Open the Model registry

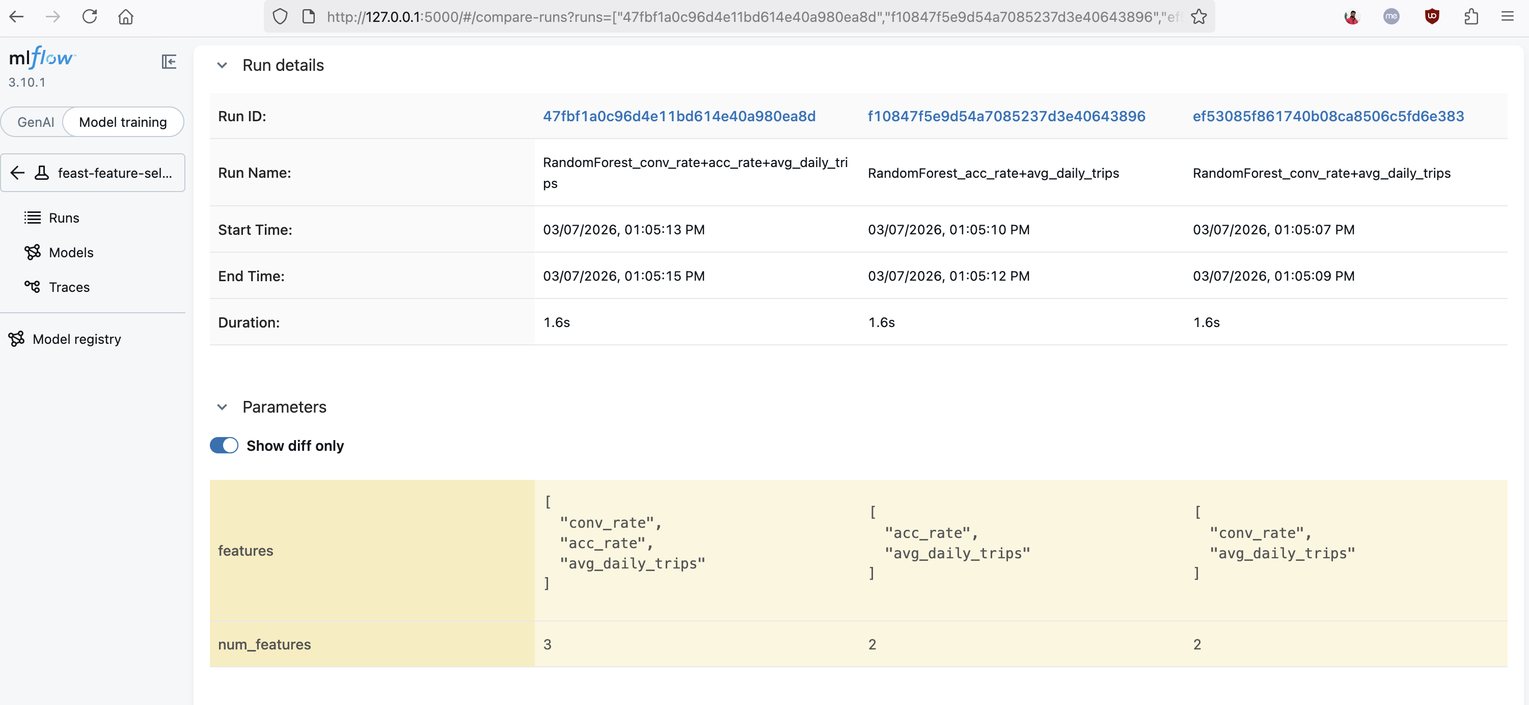(75, 339)
